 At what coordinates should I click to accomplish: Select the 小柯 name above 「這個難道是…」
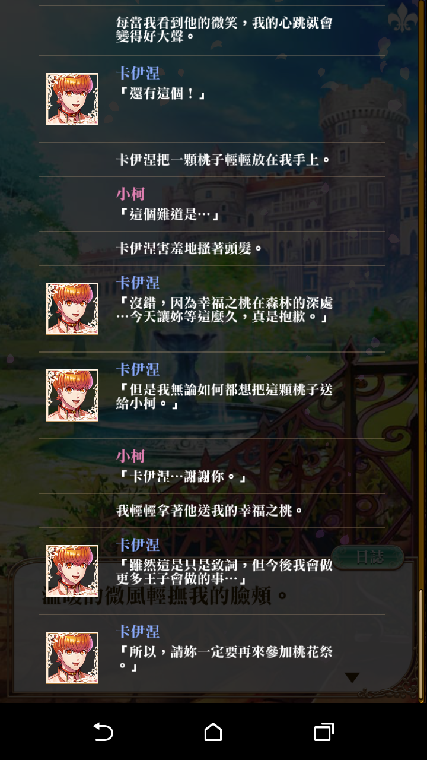[x=130, y=194]
